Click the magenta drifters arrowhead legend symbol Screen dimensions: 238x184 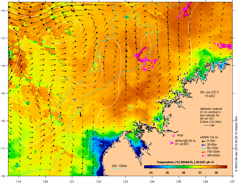[x=171, y=143]
